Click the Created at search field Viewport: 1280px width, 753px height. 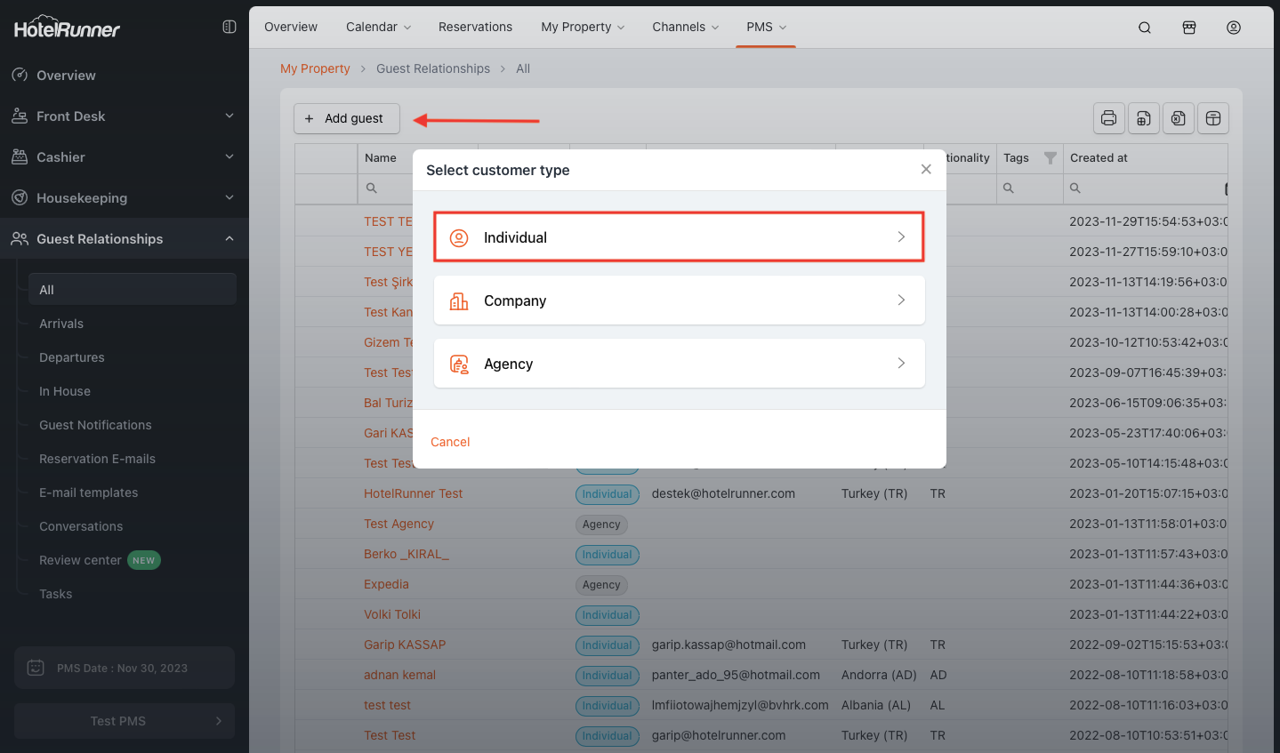pos(1147,188)
